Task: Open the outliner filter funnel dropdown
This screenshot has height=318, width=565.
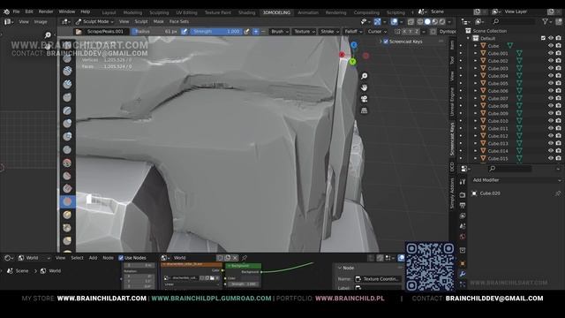Action: click(547, 22)
